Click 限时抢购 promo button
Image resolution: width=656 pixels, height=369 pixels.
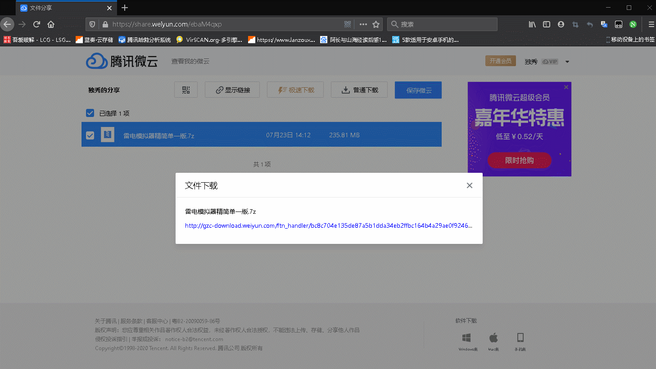(519, 160)
